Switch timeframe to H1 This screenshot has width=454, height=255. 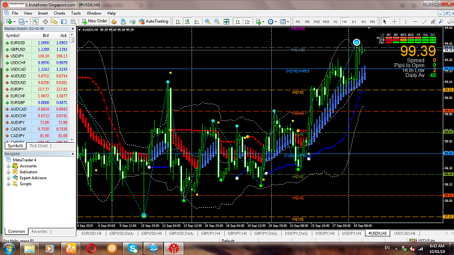(x=335, y=22)
